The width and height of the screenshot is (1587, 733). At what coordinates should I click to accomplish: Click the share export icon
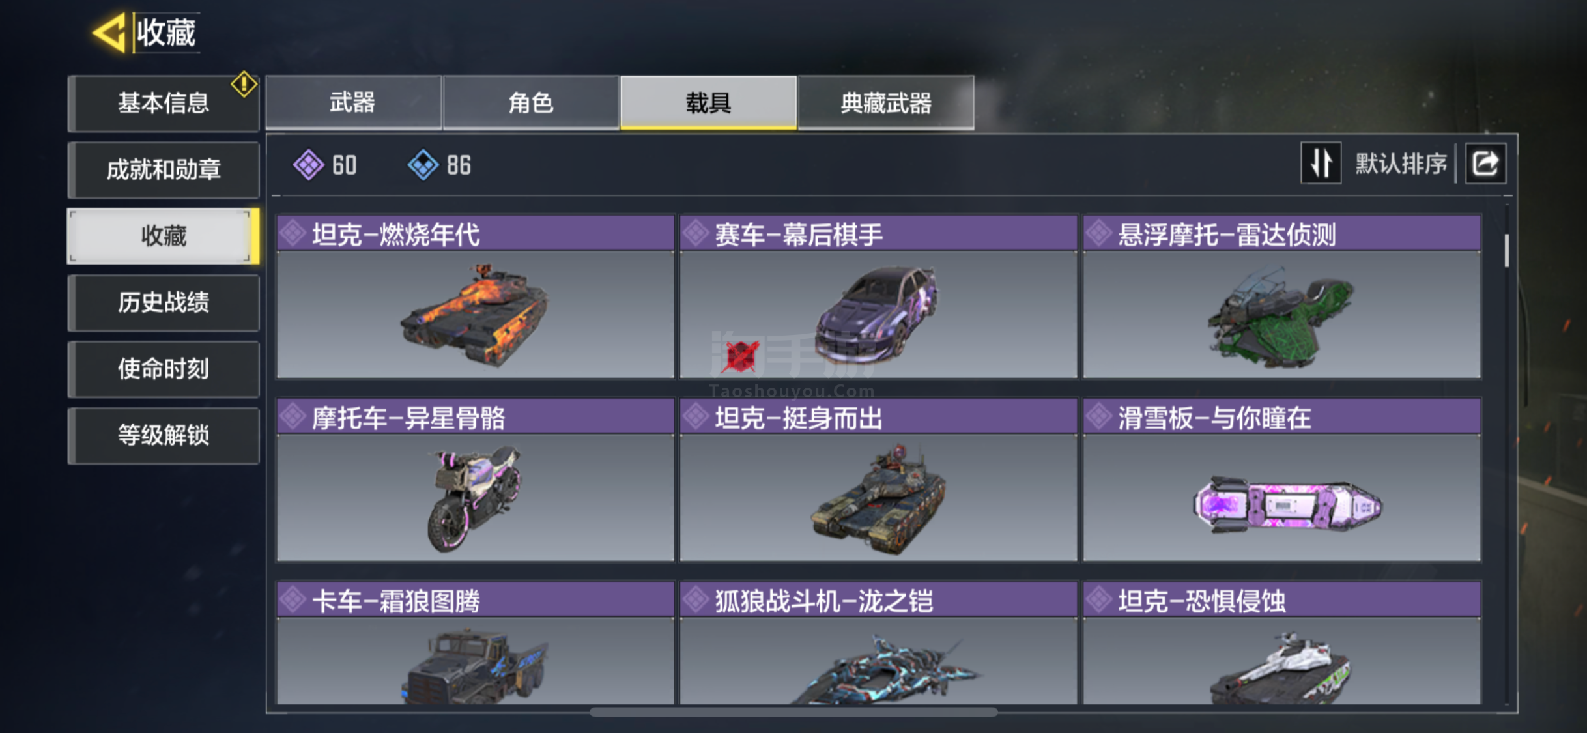pos(1485,163)
